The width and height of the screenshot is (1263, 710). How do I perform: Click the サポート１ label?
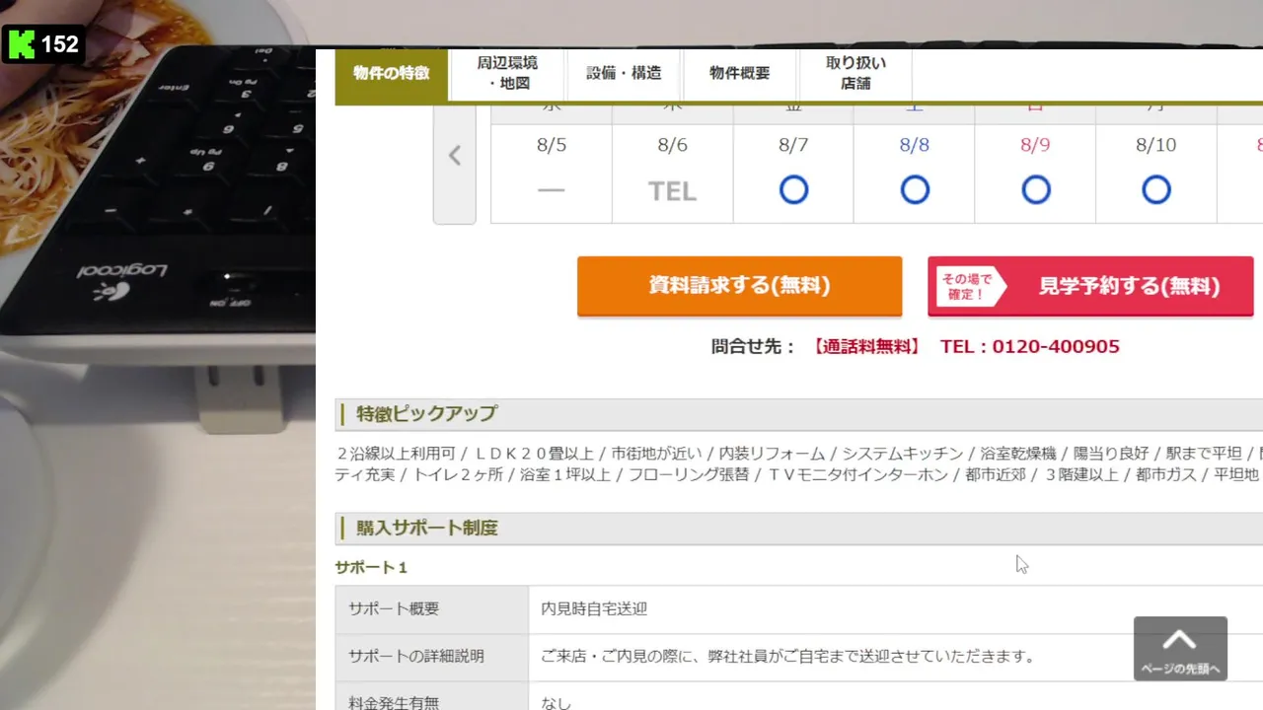371,568
